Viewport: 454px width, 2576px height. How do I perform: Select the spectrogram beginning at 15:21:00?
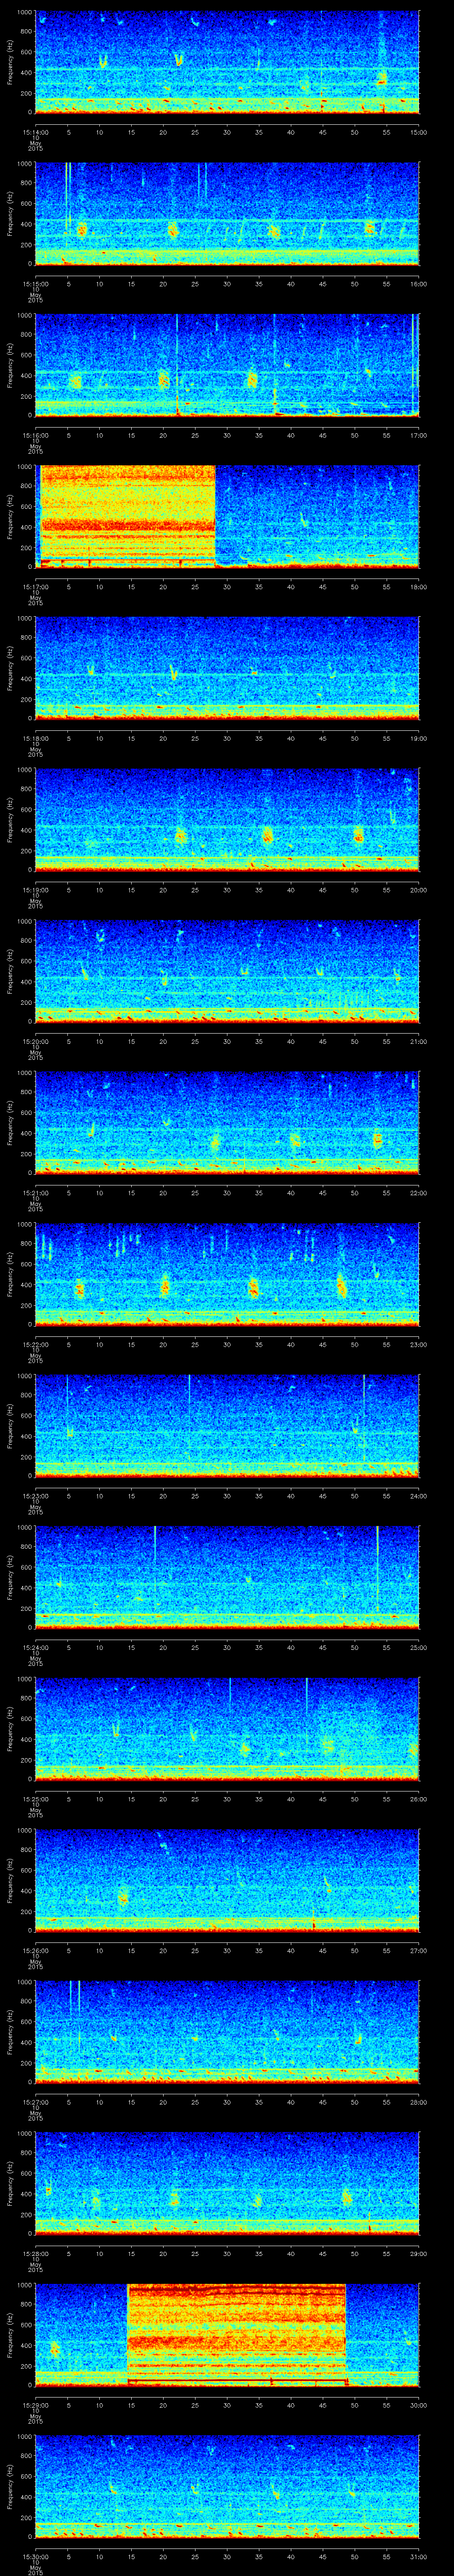(227, 1123)
